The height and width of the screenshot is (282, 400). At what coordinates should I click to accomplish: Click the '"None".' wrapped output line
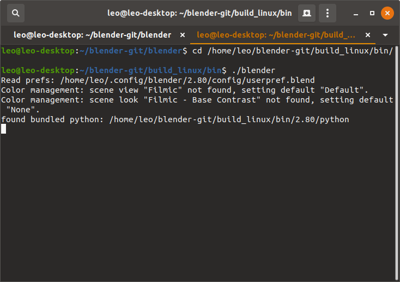pyautogui.click(x=23, y=110)
